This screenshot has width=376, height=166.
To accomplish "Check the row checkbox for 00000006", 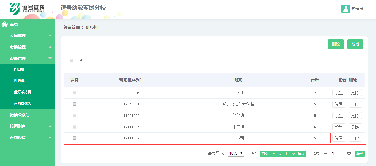I will [74, 93].
